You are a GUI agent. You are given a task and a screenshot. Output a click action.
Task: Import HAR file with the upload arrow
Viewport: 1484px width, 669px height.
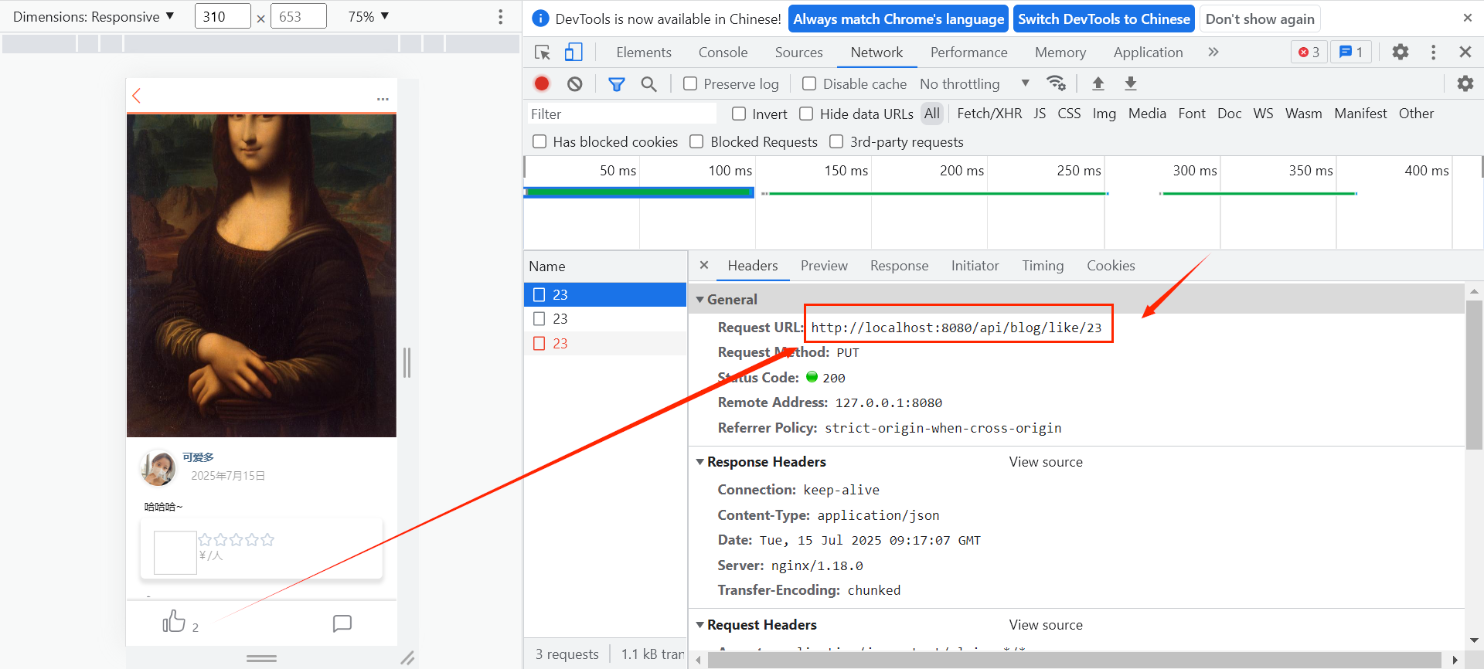(1098, 83)
